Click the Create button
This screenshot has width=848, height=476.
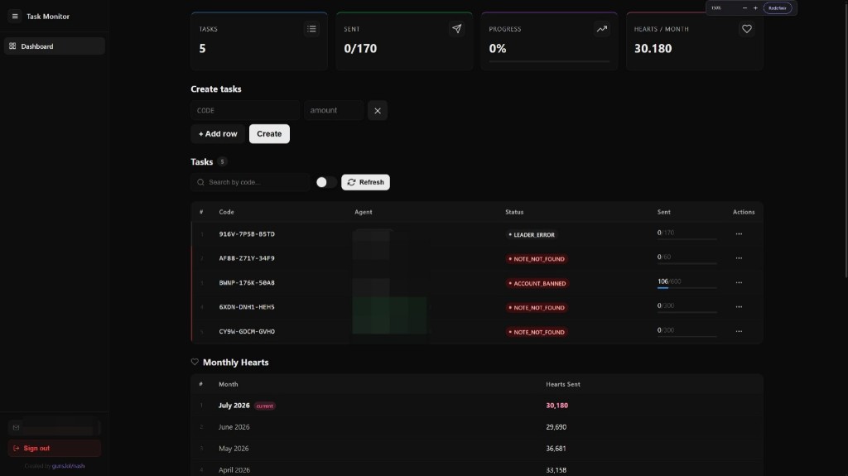point(269,133)
